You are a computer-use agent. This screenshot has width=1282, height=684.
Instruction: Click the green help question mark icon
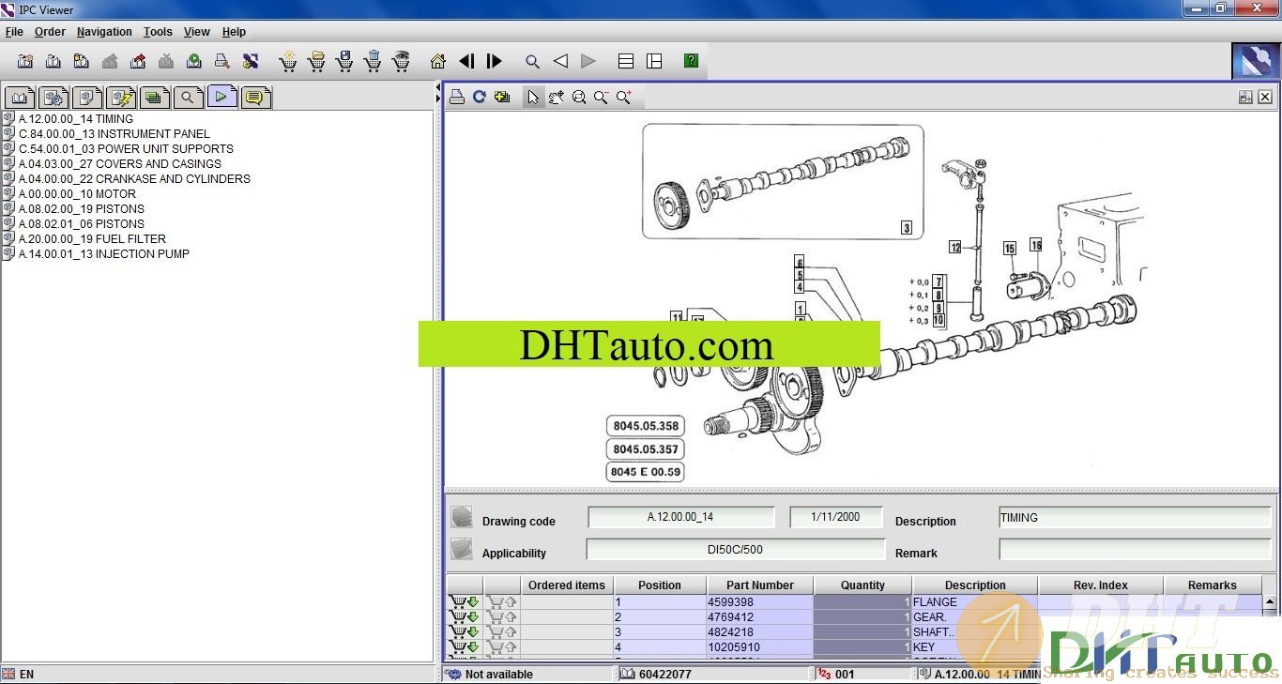pyautogui.click(x=692, y=61)
